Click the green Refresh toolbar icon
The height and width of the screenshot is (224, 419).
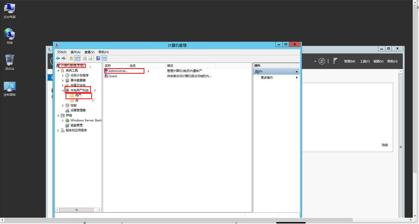point(85,58)
